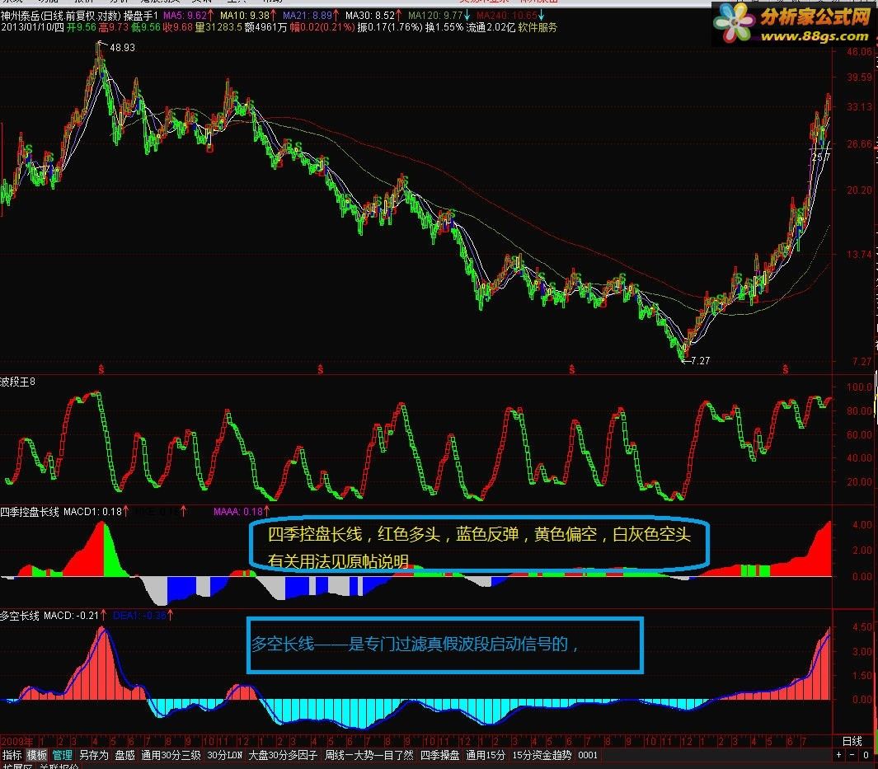Switch to the 模板 template tab

pyautogui.click(x=37, y=755)
